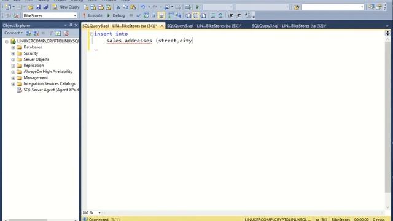The height and width of the screenshot is (221, 393).
Task: Click the green Start arrow icon
Action: 198,7
